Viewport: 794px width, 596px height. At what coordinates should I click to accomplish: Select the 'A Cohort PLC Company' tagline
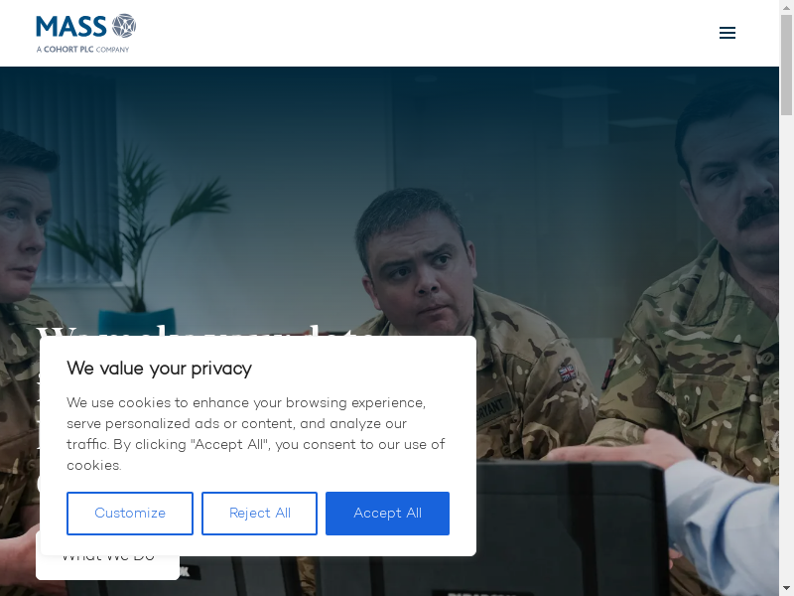(82, 49)
